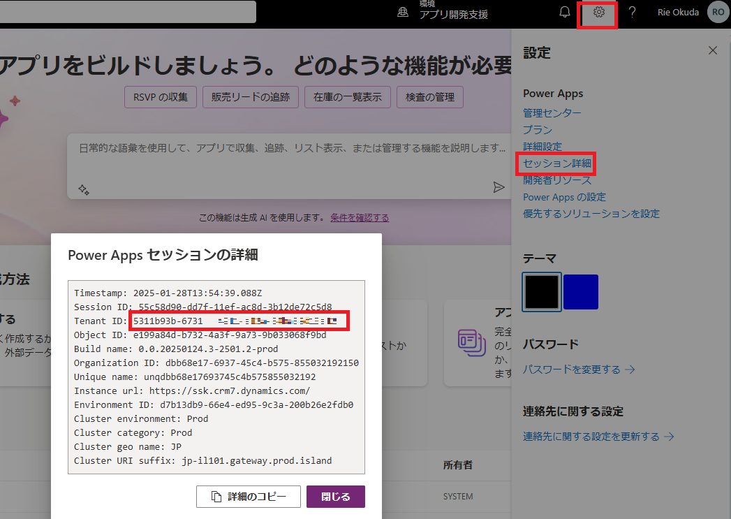The image size is (731, 519).
Task: Select the 在庫の一覧表示 suggestion
Action: point(348,97)
